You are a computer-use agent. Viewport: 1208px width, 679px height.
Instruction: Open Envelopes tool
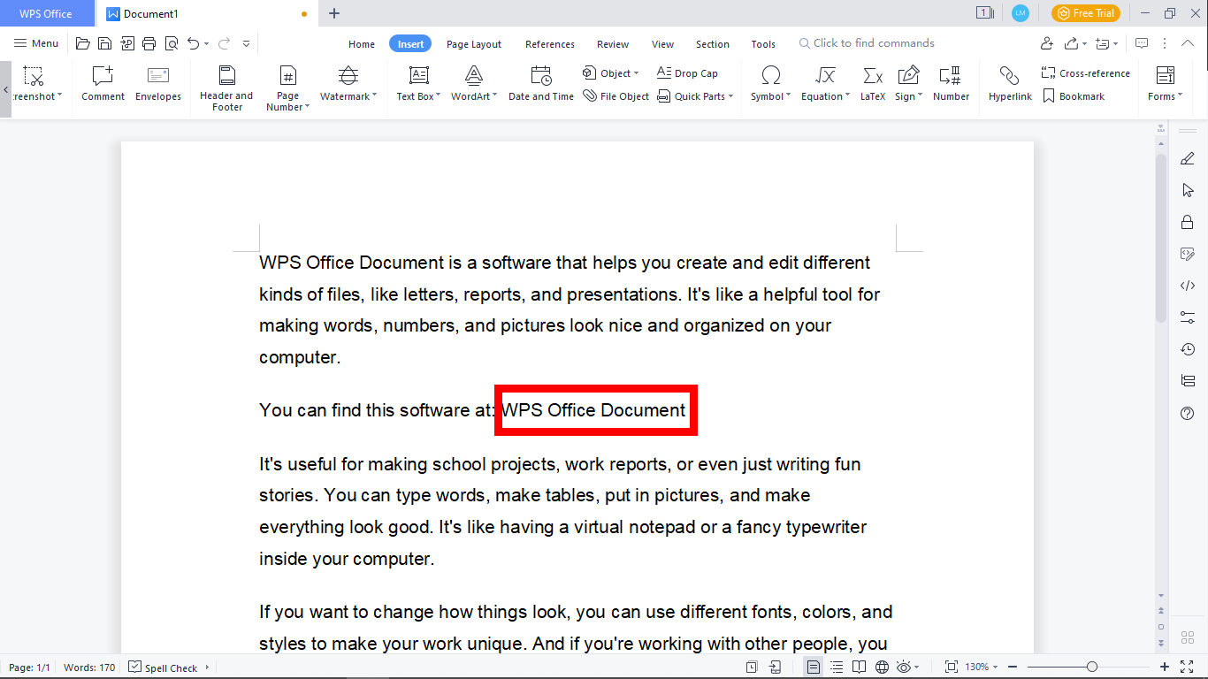[x=157, y=84]
